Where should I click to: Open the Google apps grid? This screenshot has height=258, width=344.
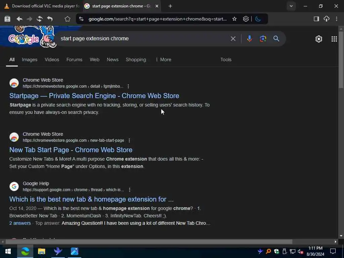point(334,39)
